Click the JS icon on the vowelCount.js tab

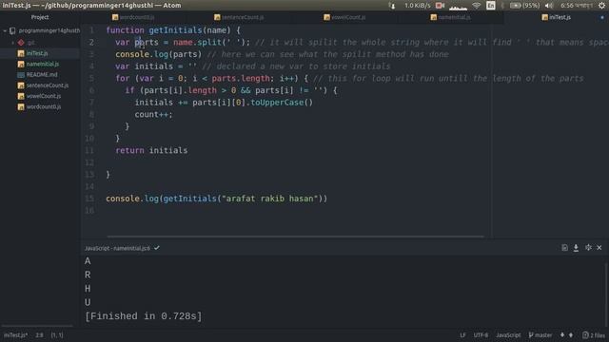click(326, 17)
